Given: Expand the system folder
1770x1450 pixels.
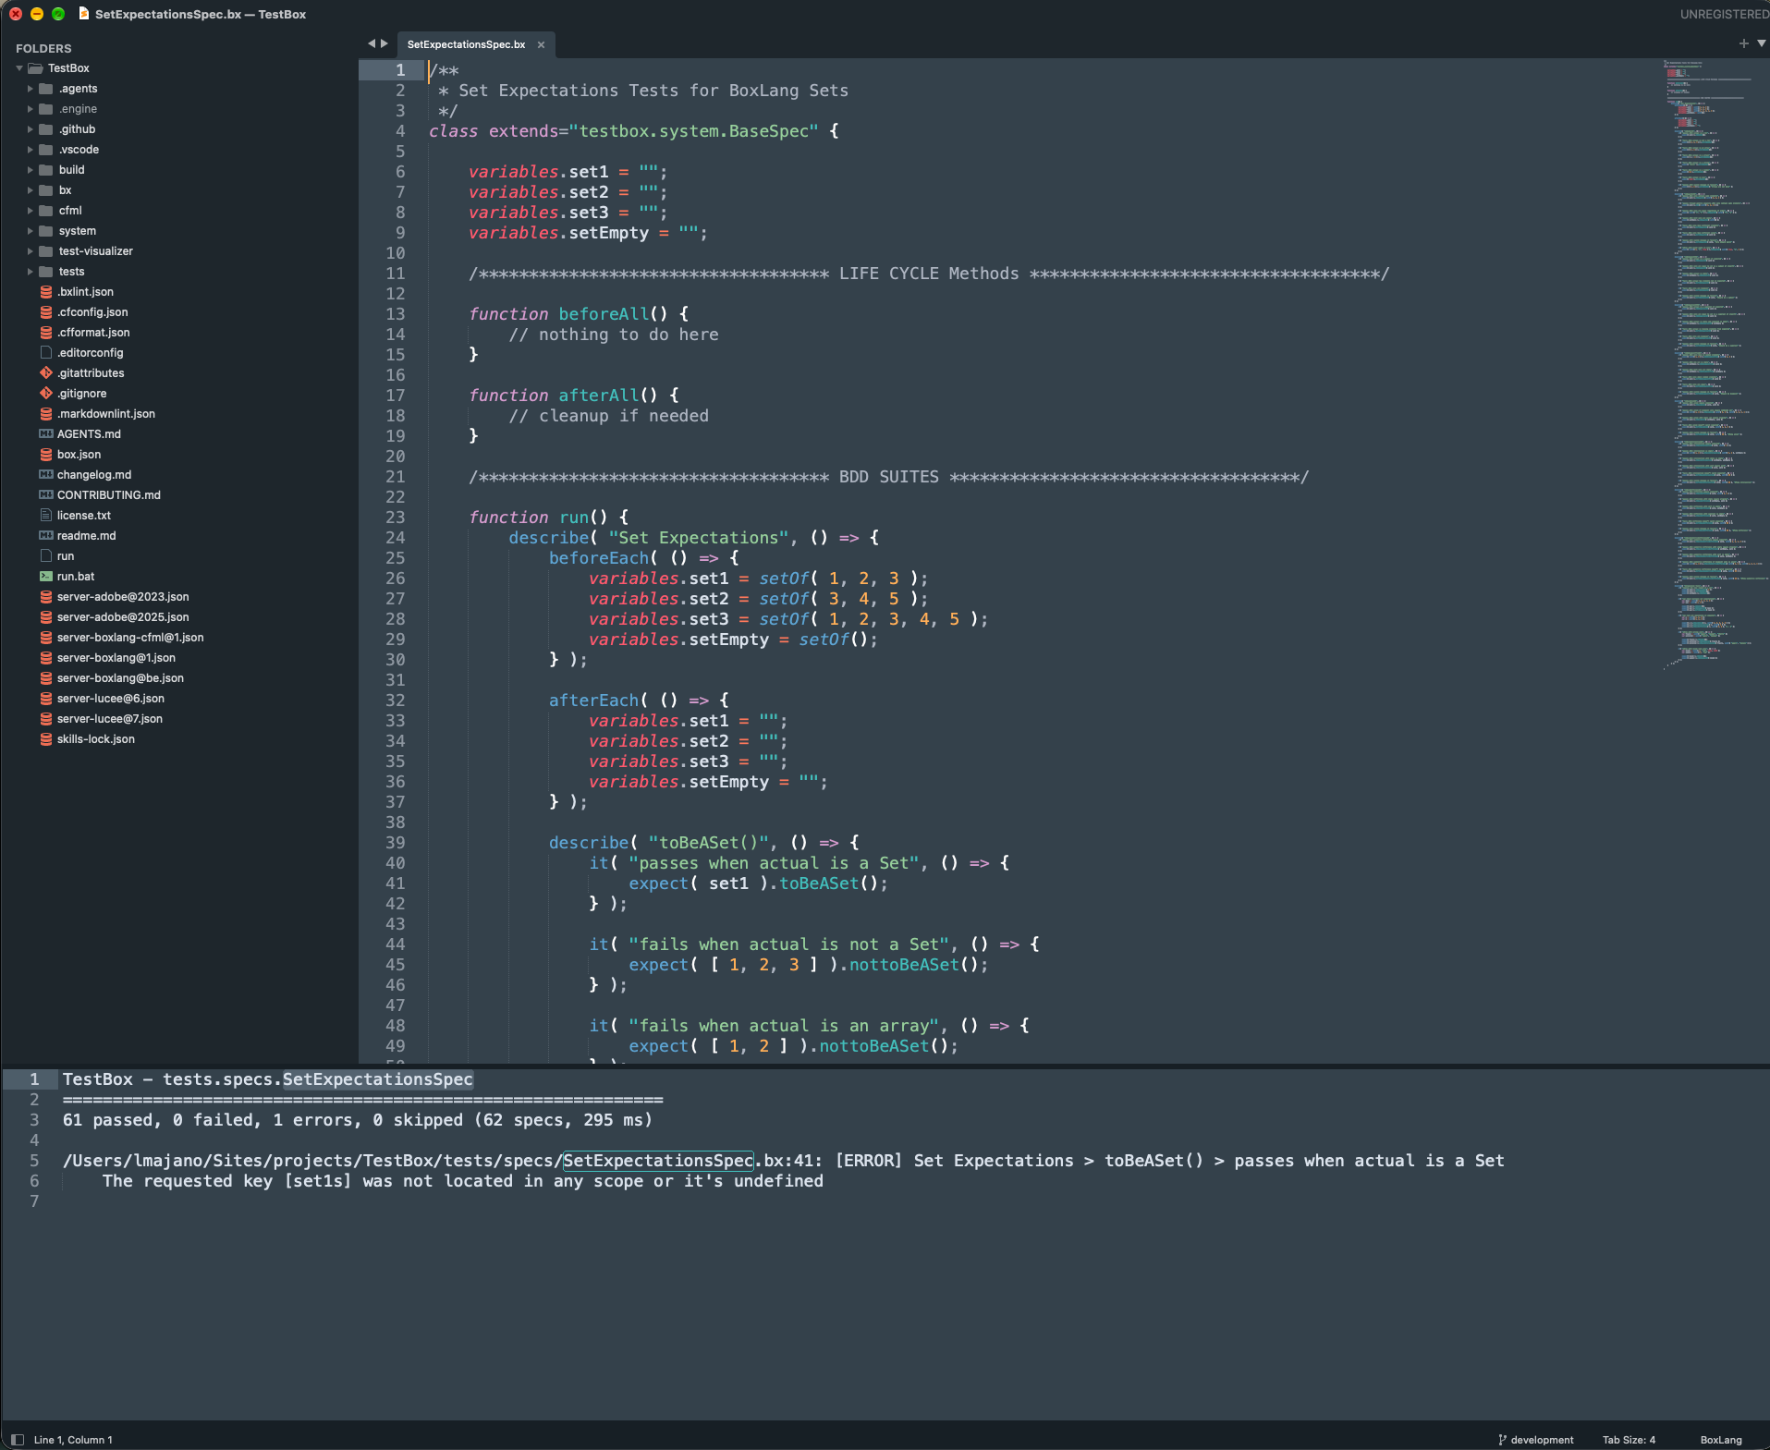Looking at the screenshot, I should [30, 231].
